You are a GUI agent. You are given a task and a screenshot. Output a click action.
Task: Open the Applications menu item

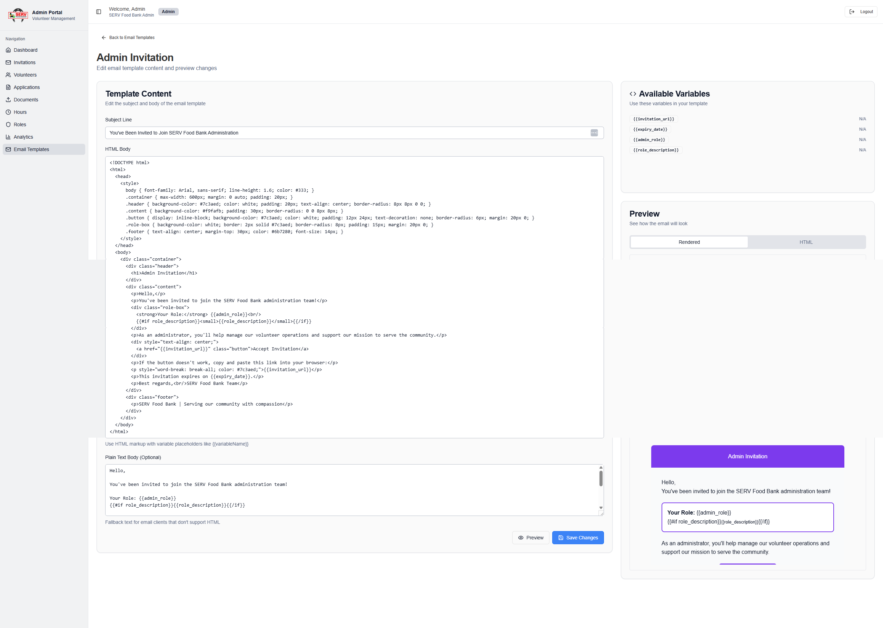(x=27, y=87)
